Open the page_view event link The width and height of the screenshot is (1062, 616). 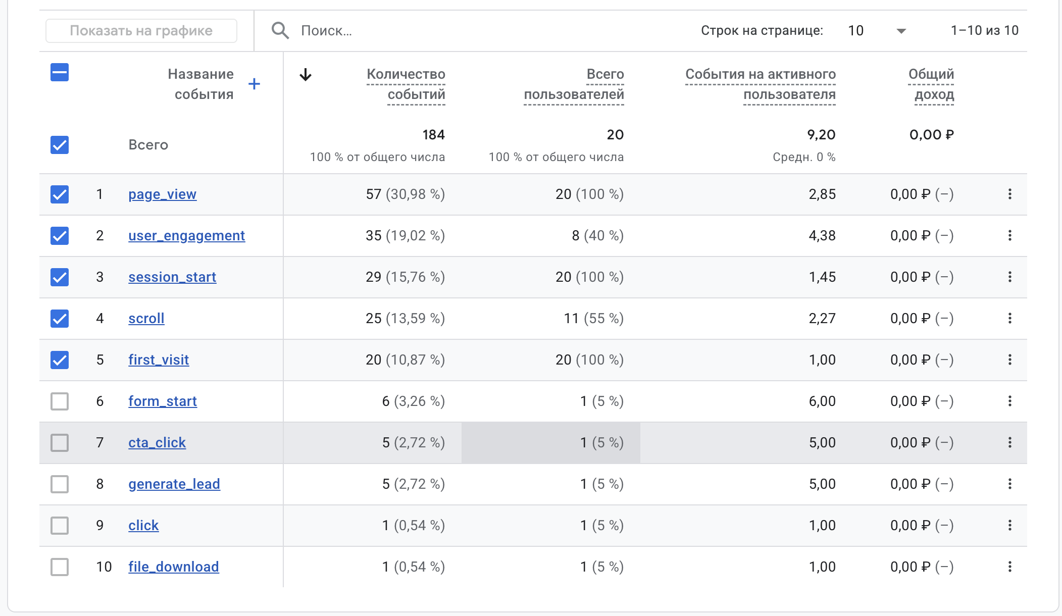pos(162,194)
